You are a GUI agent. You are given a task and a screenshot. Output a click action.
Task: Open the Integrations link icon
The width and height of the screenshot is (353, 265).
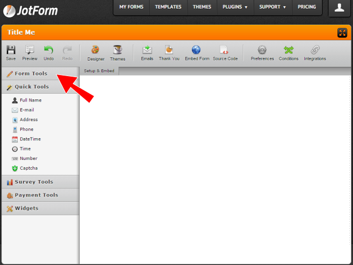(315, 53)
